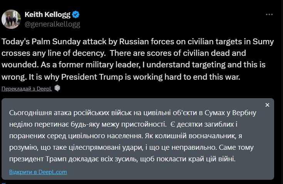Click the DeepL logo icon
The width and height of the screenshot is (283, 184).
57,88
